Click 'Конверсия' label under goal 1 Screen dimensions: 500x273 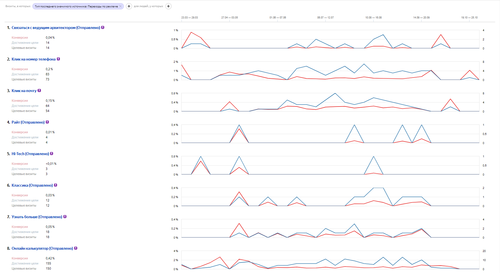[20, 37]
